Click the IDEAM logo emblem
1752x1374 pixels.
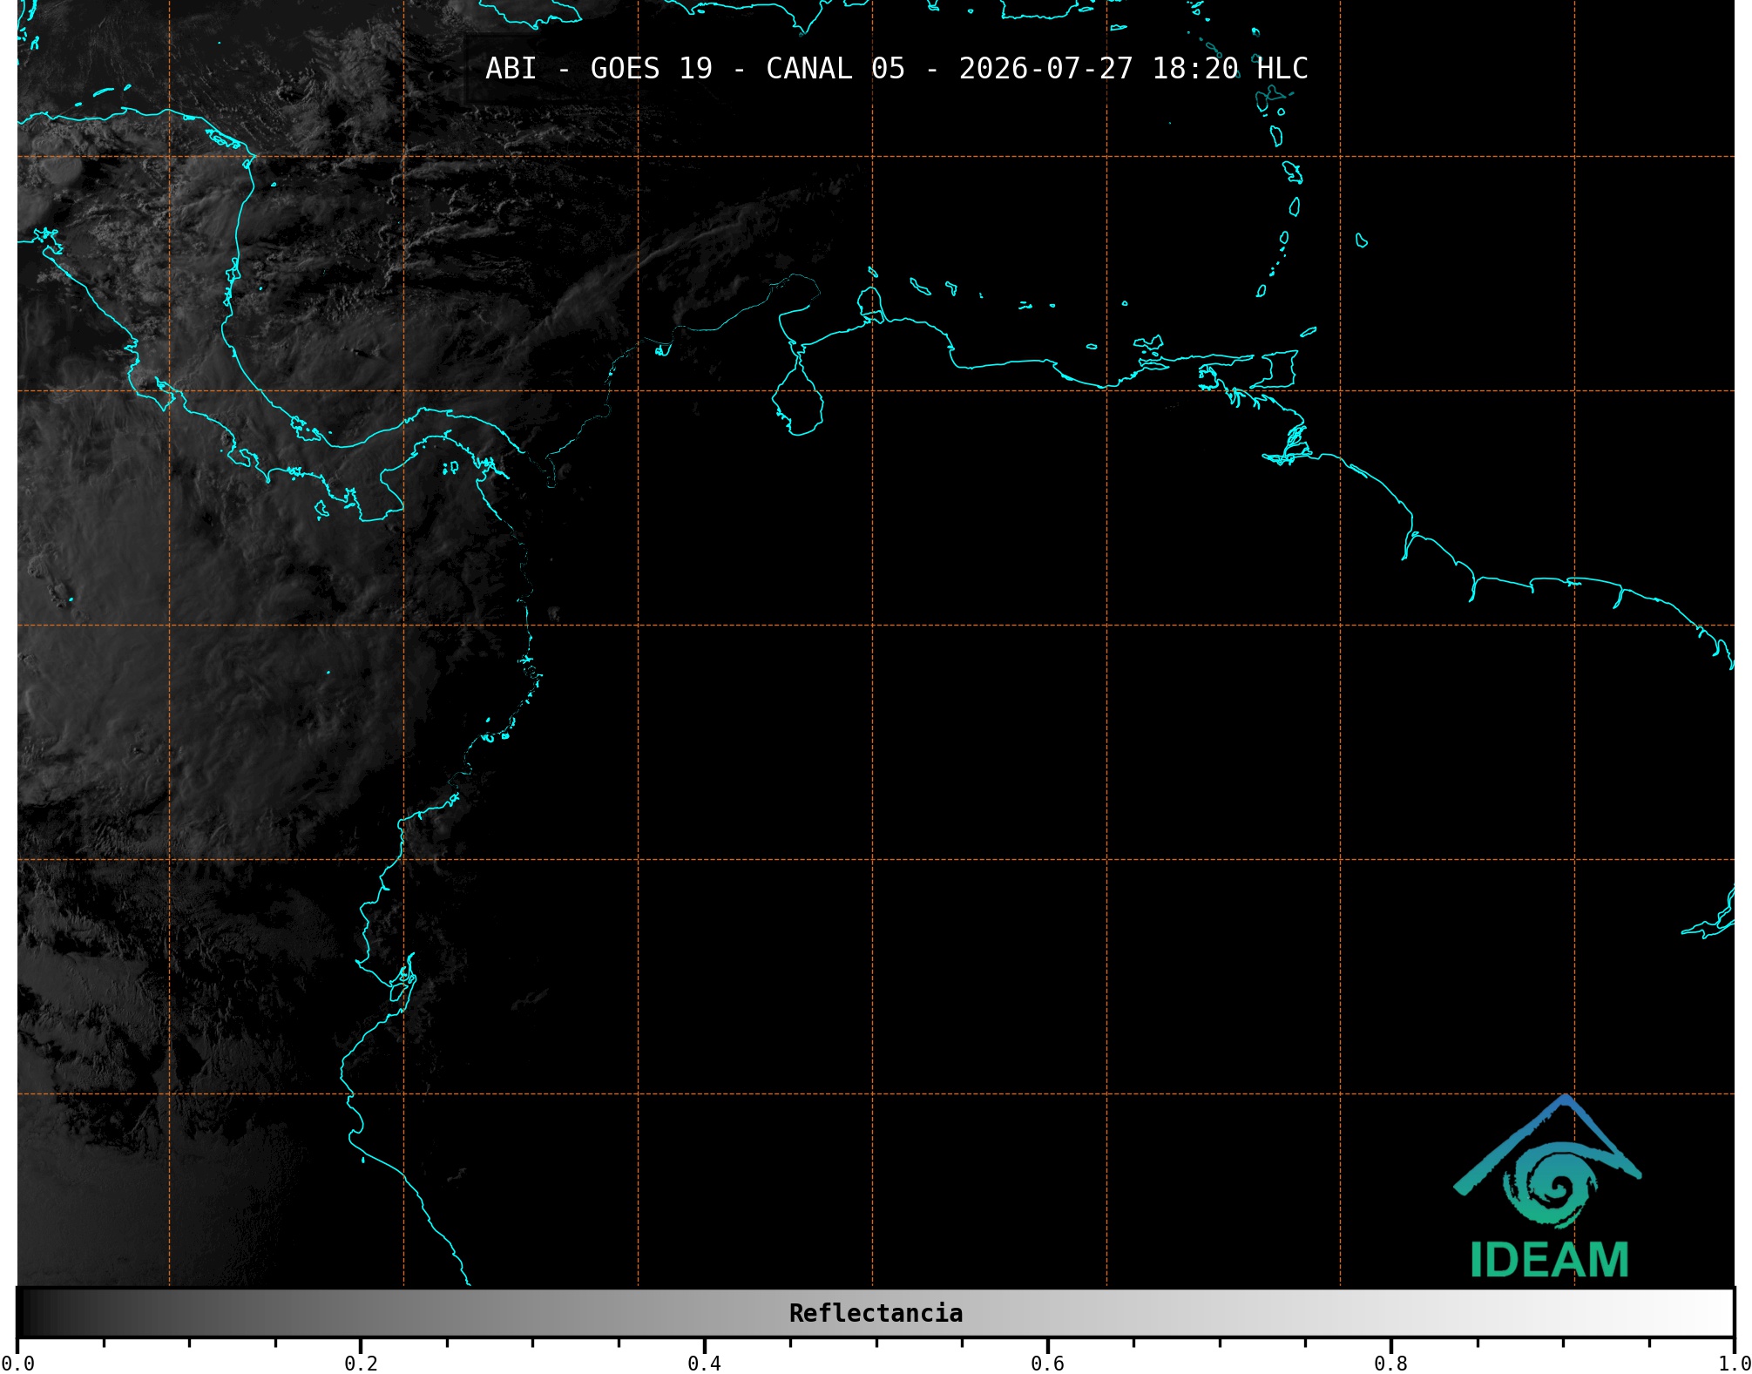click(x=1547, y=1161)
